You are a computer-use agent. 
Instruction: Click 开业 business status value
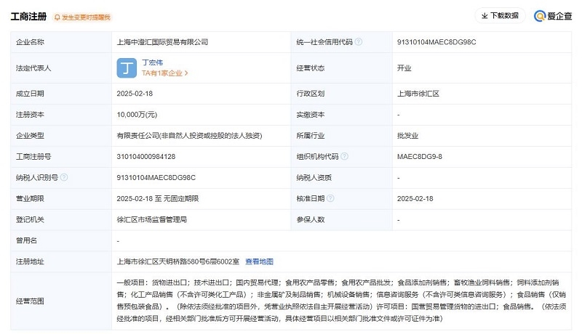[x=404, y=68]
